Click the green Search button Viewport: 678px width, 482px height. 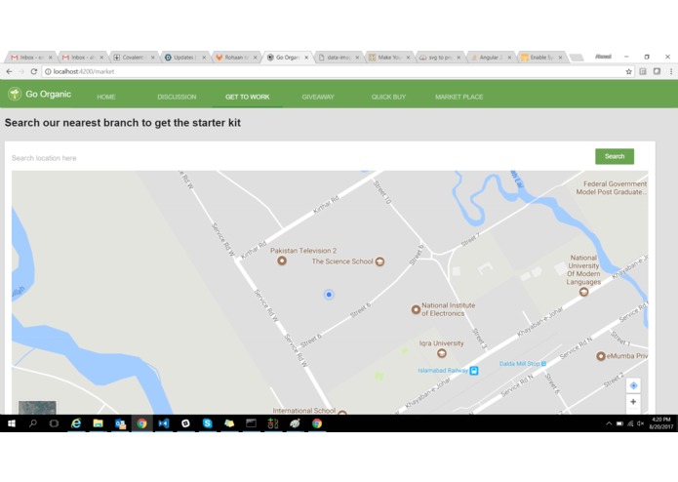coord(615,156)
